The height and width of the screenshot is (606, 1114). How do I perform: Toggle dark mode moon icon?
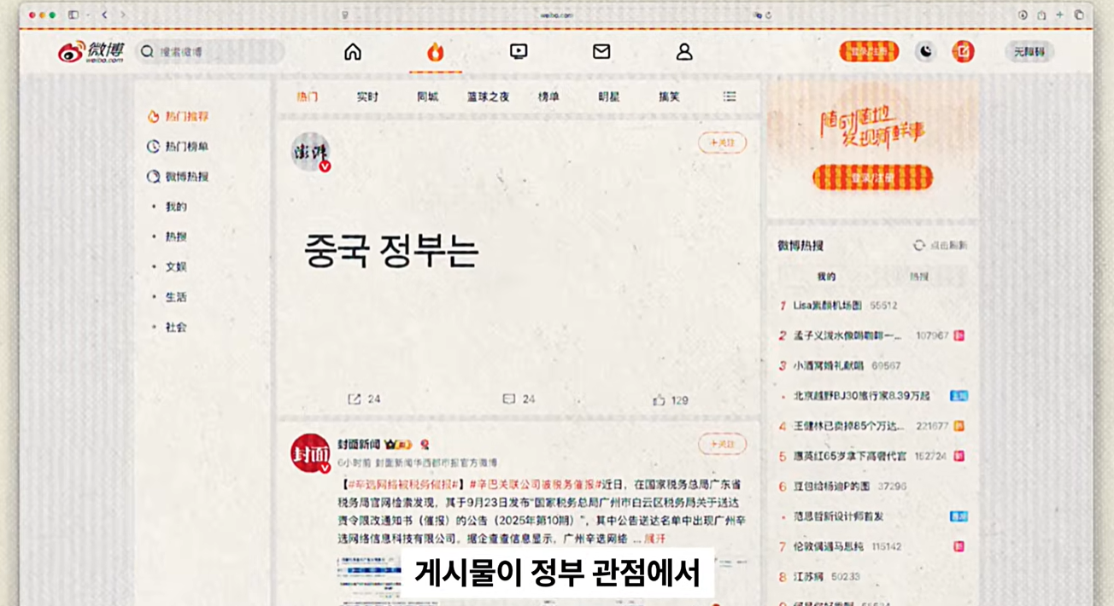pyautogui.click(x=925, y=52)
